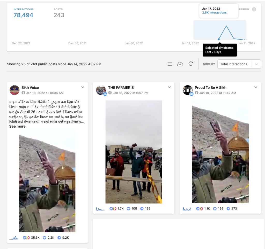
Task: Expand Sikh Voice post options chevron
Action: [83, 87]
